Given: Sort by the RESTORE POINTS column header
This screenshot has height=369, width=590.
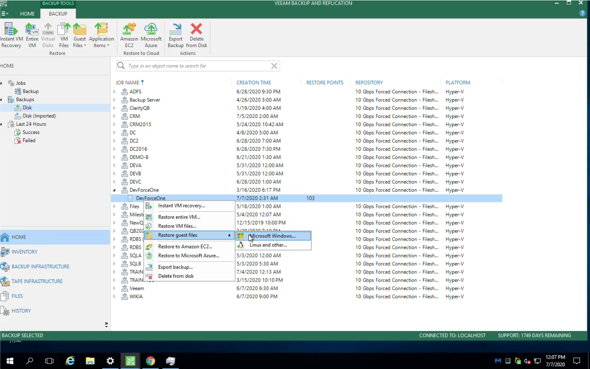Looking at the screenshot, I should click(325, 83).
